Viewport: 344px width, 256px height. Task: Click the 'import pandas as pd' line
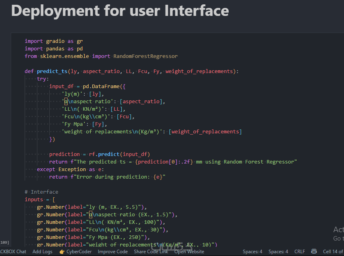[54, 48]
